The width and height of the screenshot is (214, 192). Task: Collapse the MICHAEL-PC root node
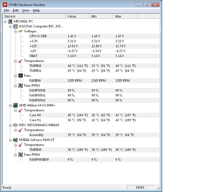click(x=5, y=22)
